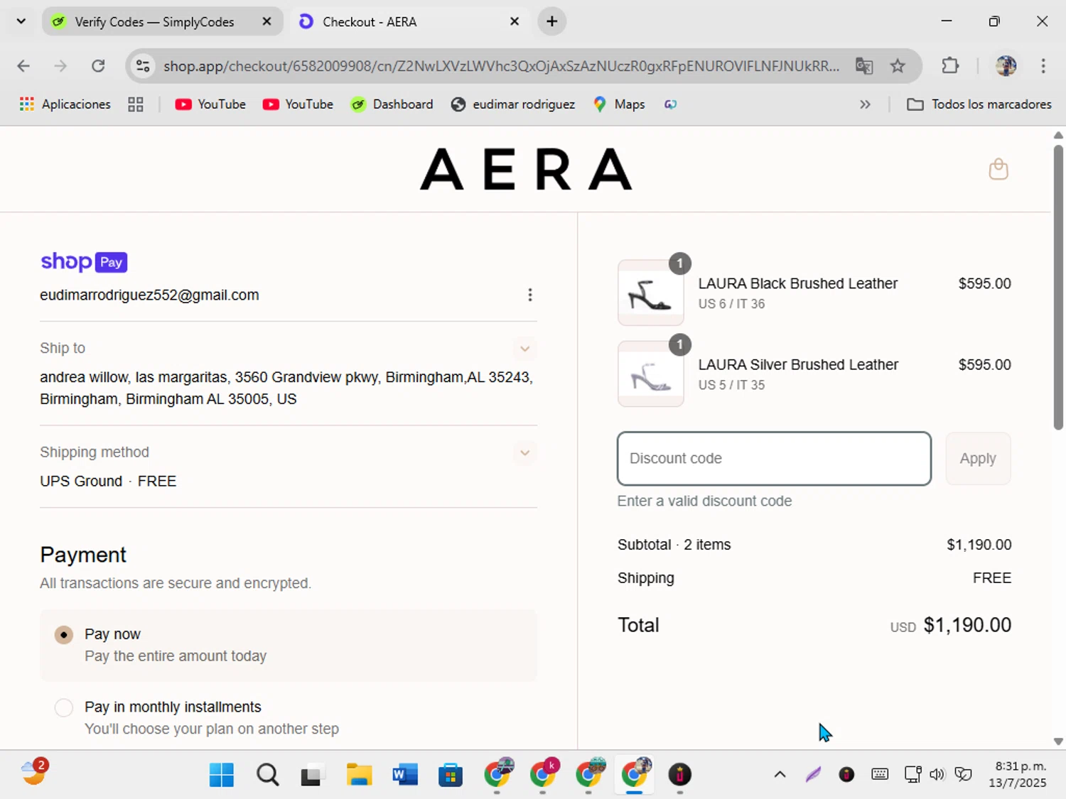Click the browser address bar URL
Screen dimensions: 1066x799
[x=501, y=66]
